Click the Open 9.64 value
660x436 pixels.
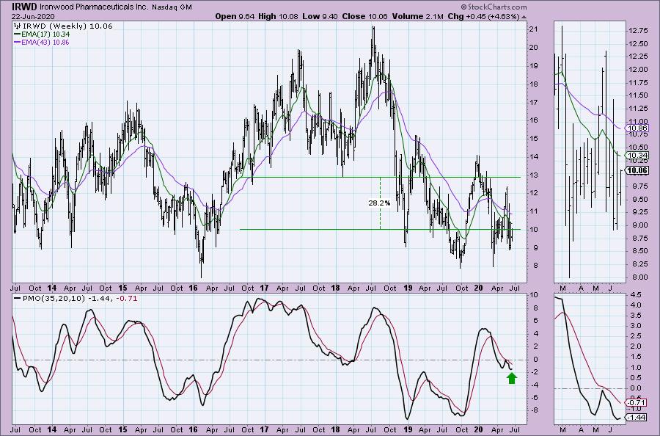(x=235, y=16)
